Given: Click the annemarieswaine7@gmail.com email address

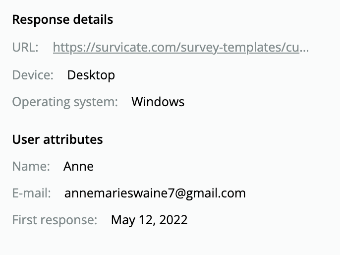Looking at the screenshot, I should (x=155, y=193).
